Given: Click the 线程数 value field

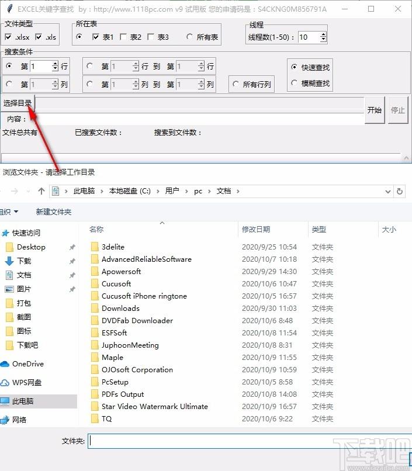Looking at the screenshot, I should tap(309, 37).
